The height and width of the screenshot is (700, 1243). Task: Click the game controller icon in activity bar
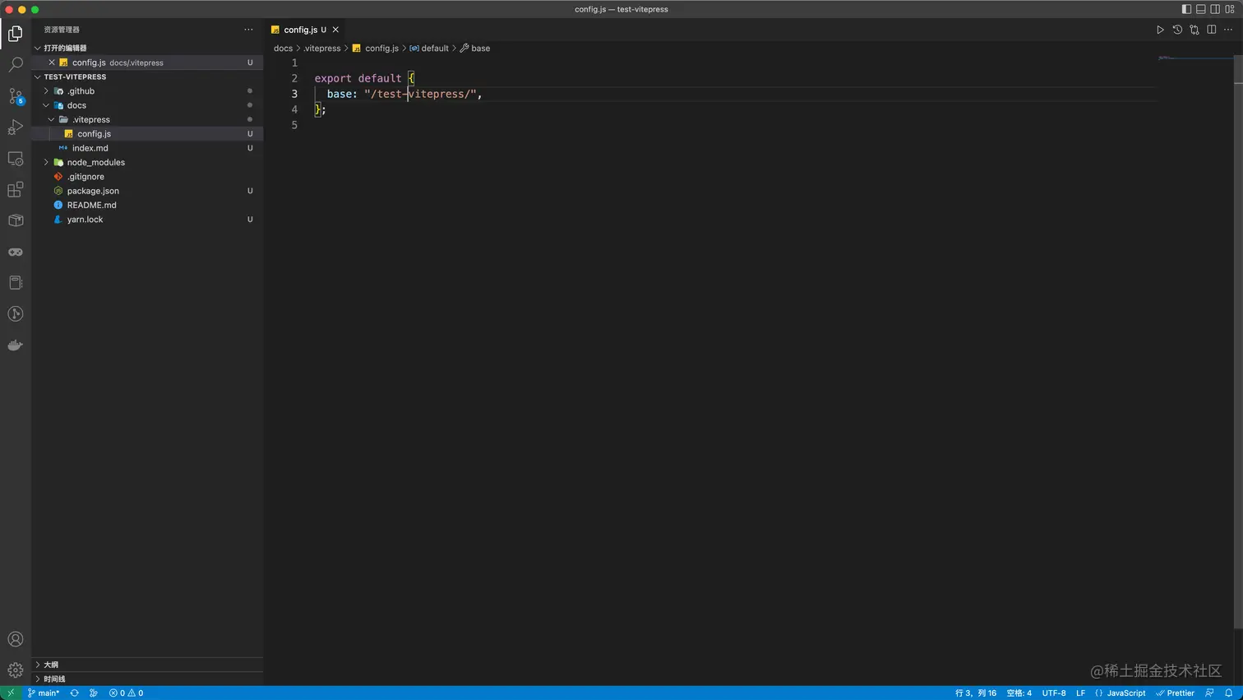[15, 252]
